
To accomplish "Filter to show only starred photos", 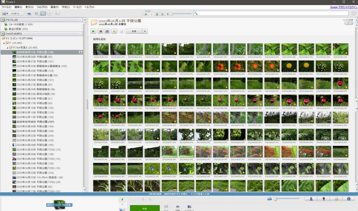I will [146, 14].
